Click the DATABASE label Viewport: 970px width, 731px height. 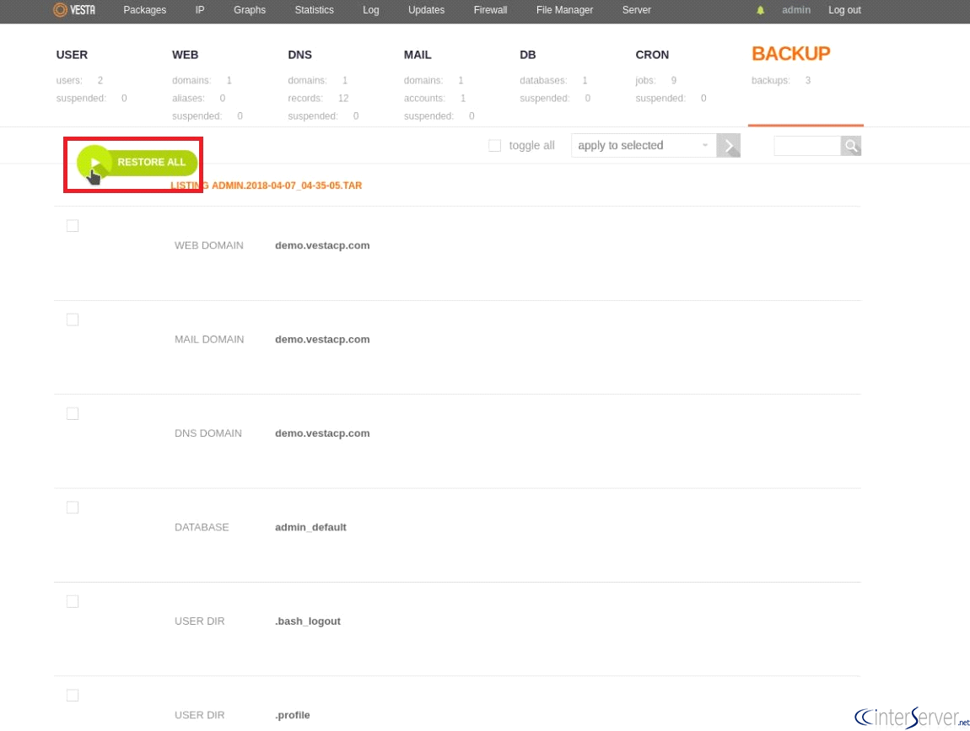(x=202, y=528)
